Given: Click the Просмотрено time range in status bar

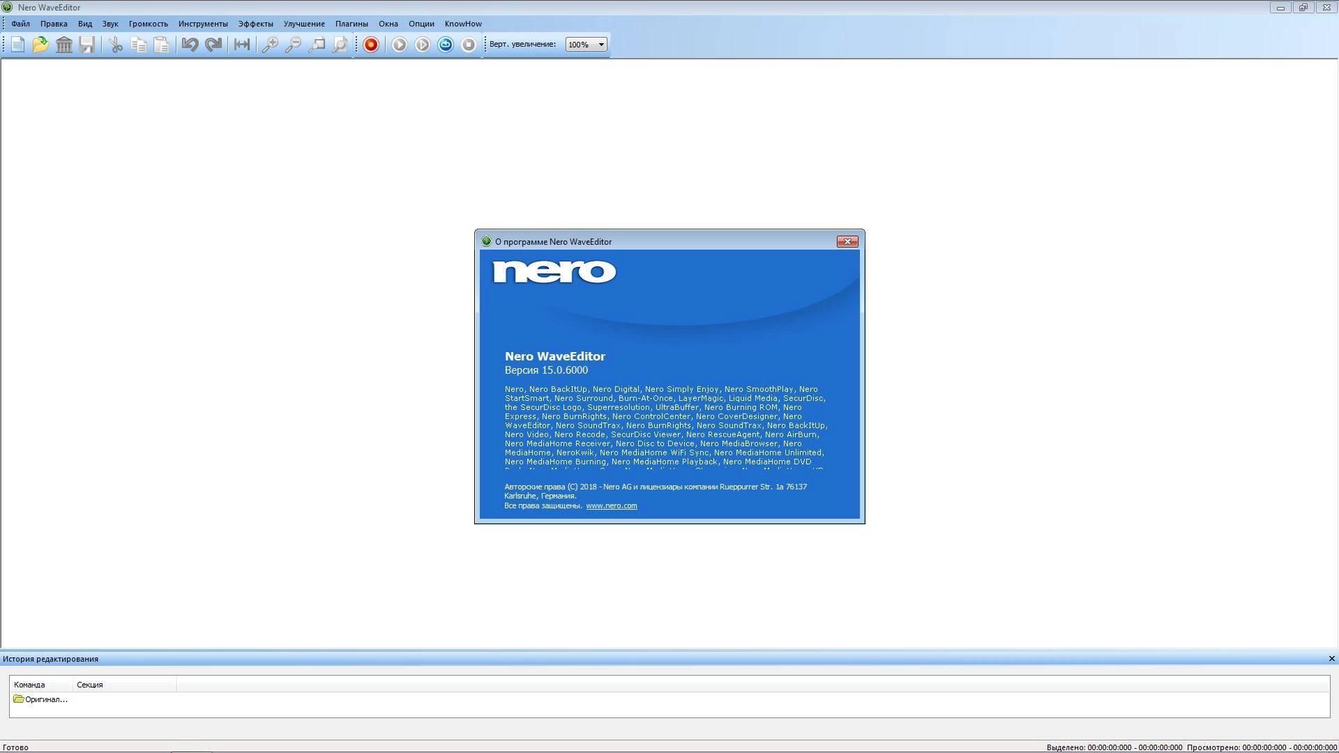Looking at the screenshot, I should [x=1262, y=747].
